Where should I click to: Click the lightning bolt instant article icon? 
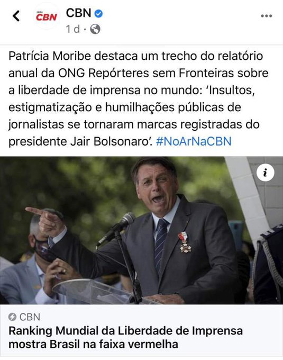(12, 317)
